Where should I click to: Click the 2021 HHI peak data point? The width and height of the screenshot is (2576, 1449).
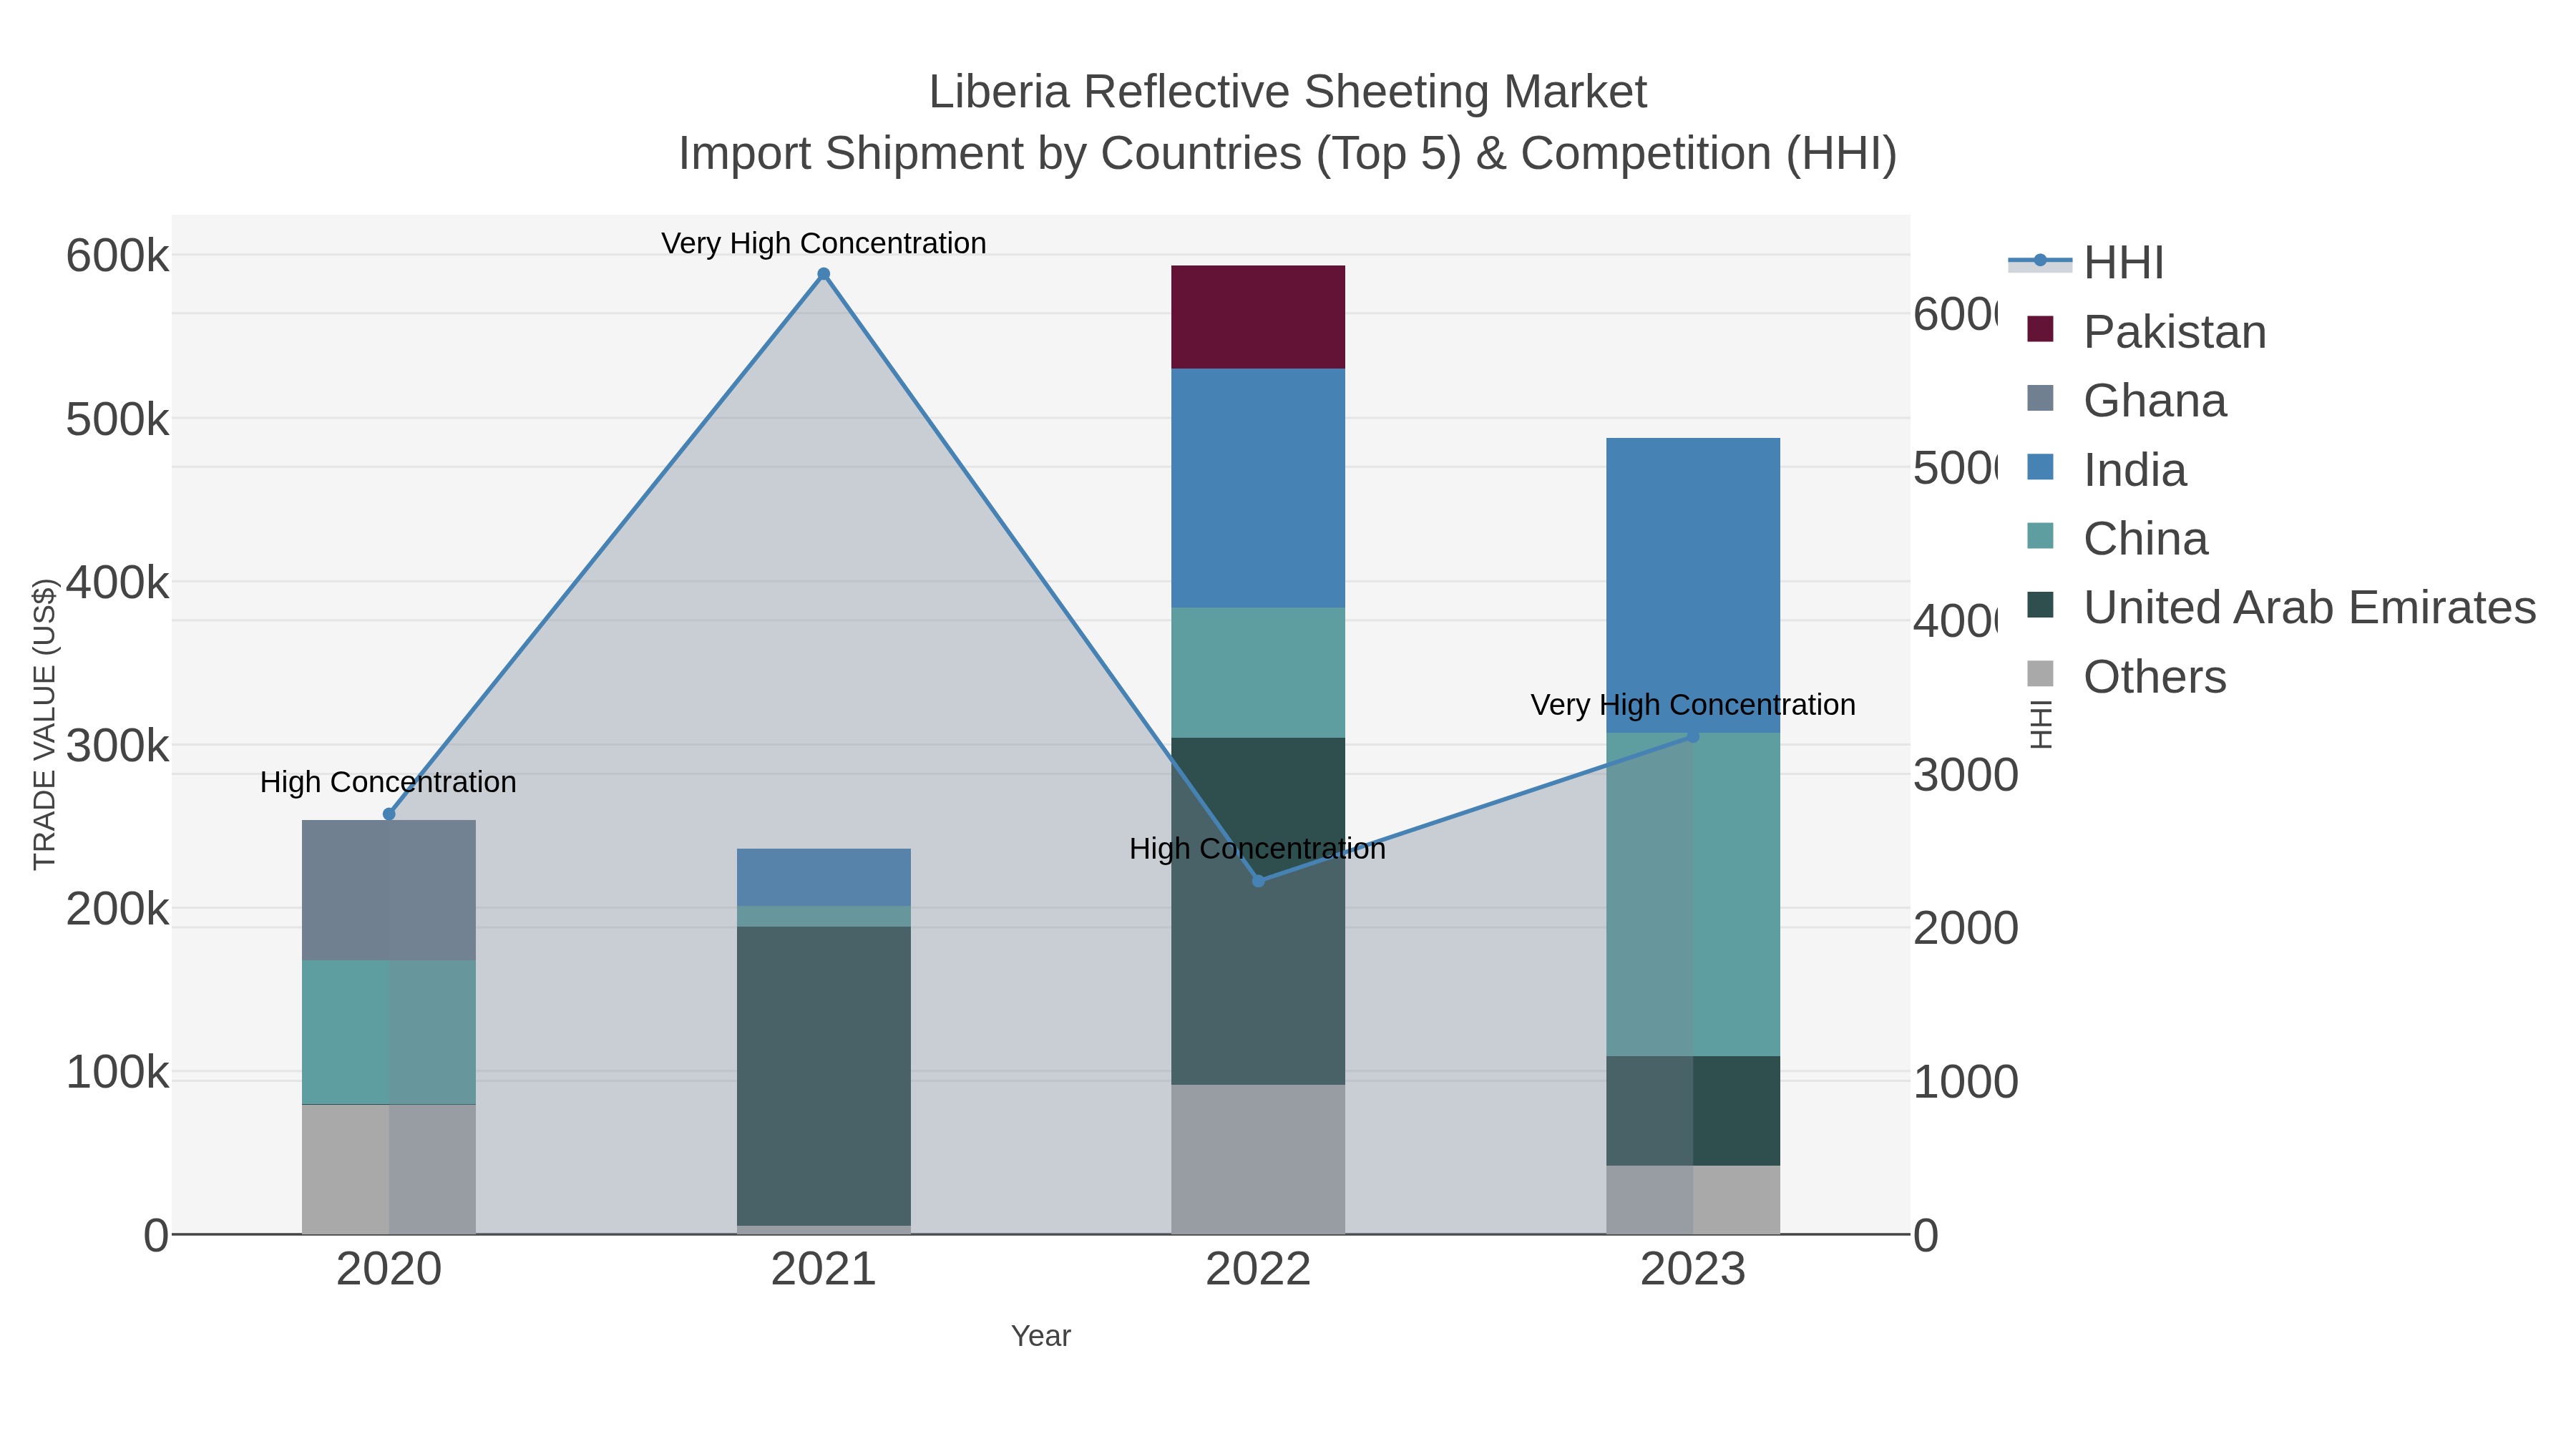tap(824, 274)
